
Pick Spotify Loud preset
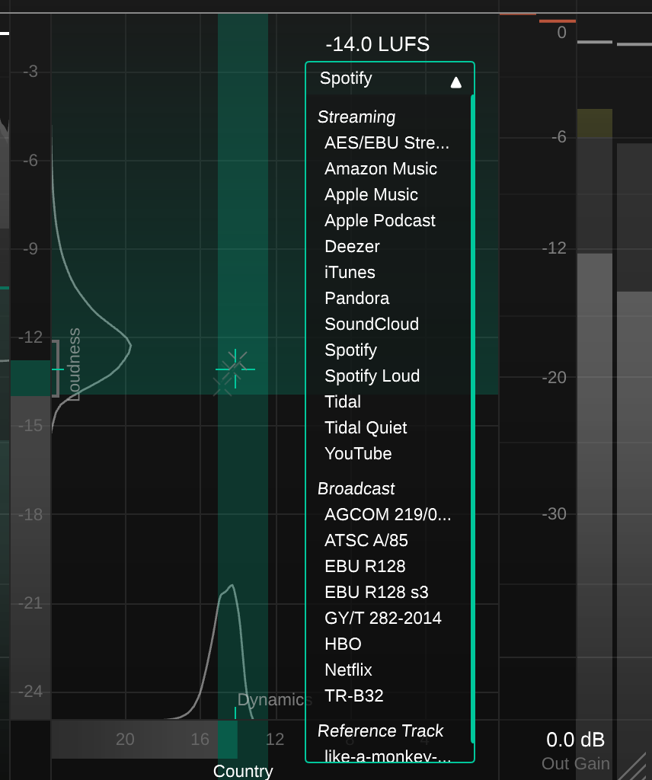[x=372, y=376]
